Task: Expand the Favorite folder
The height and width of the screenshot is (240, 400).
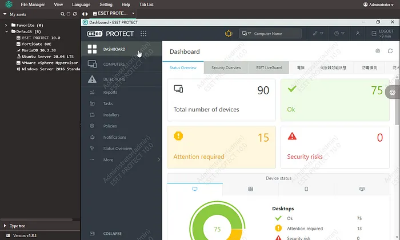Action: click(6, 25)
